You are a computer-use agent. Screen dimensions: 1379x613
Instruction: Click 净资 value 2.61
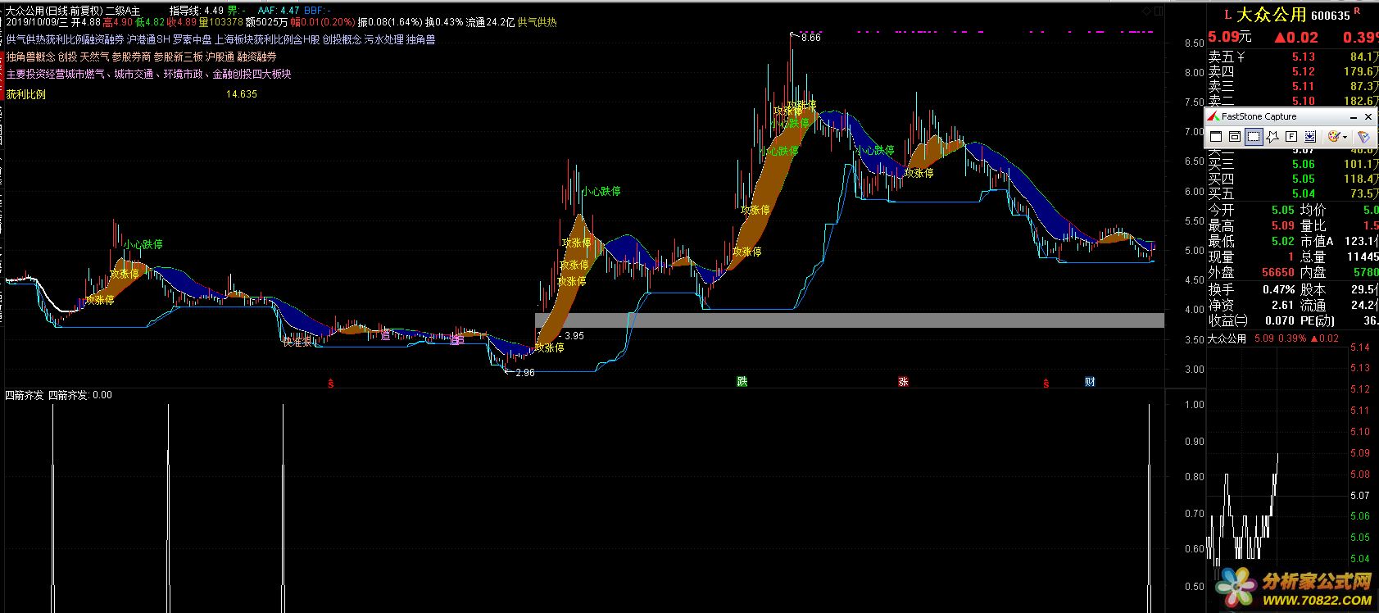coord(1282,305)
